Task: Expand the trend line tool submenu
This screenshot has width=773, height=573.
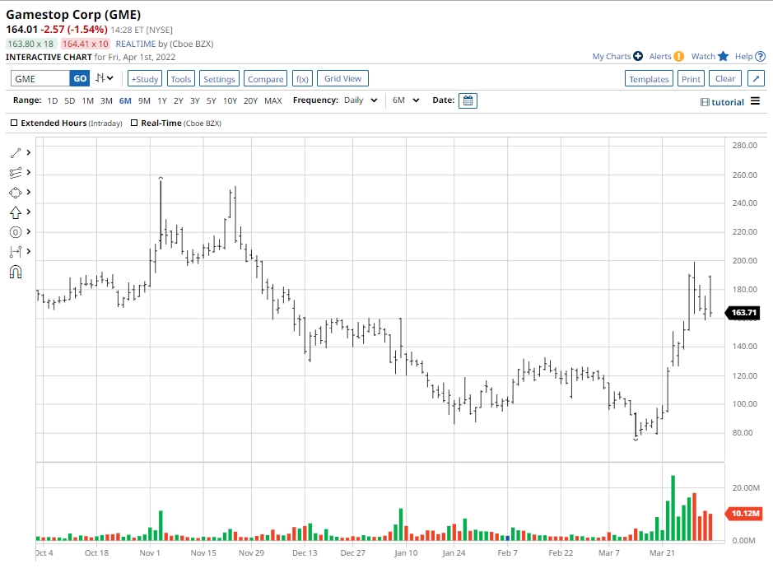Action: pos(29,153)
